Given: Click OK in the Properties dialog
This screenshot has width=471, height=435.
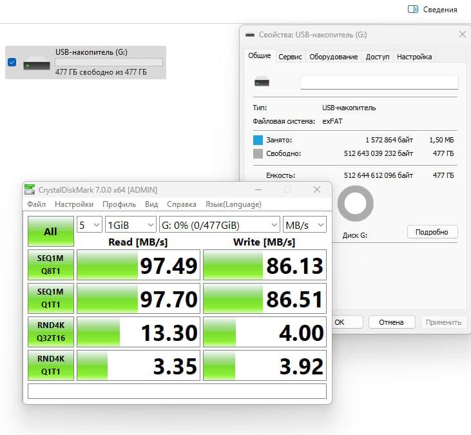Looking at the screenshot, I should [x=347, y=322].
